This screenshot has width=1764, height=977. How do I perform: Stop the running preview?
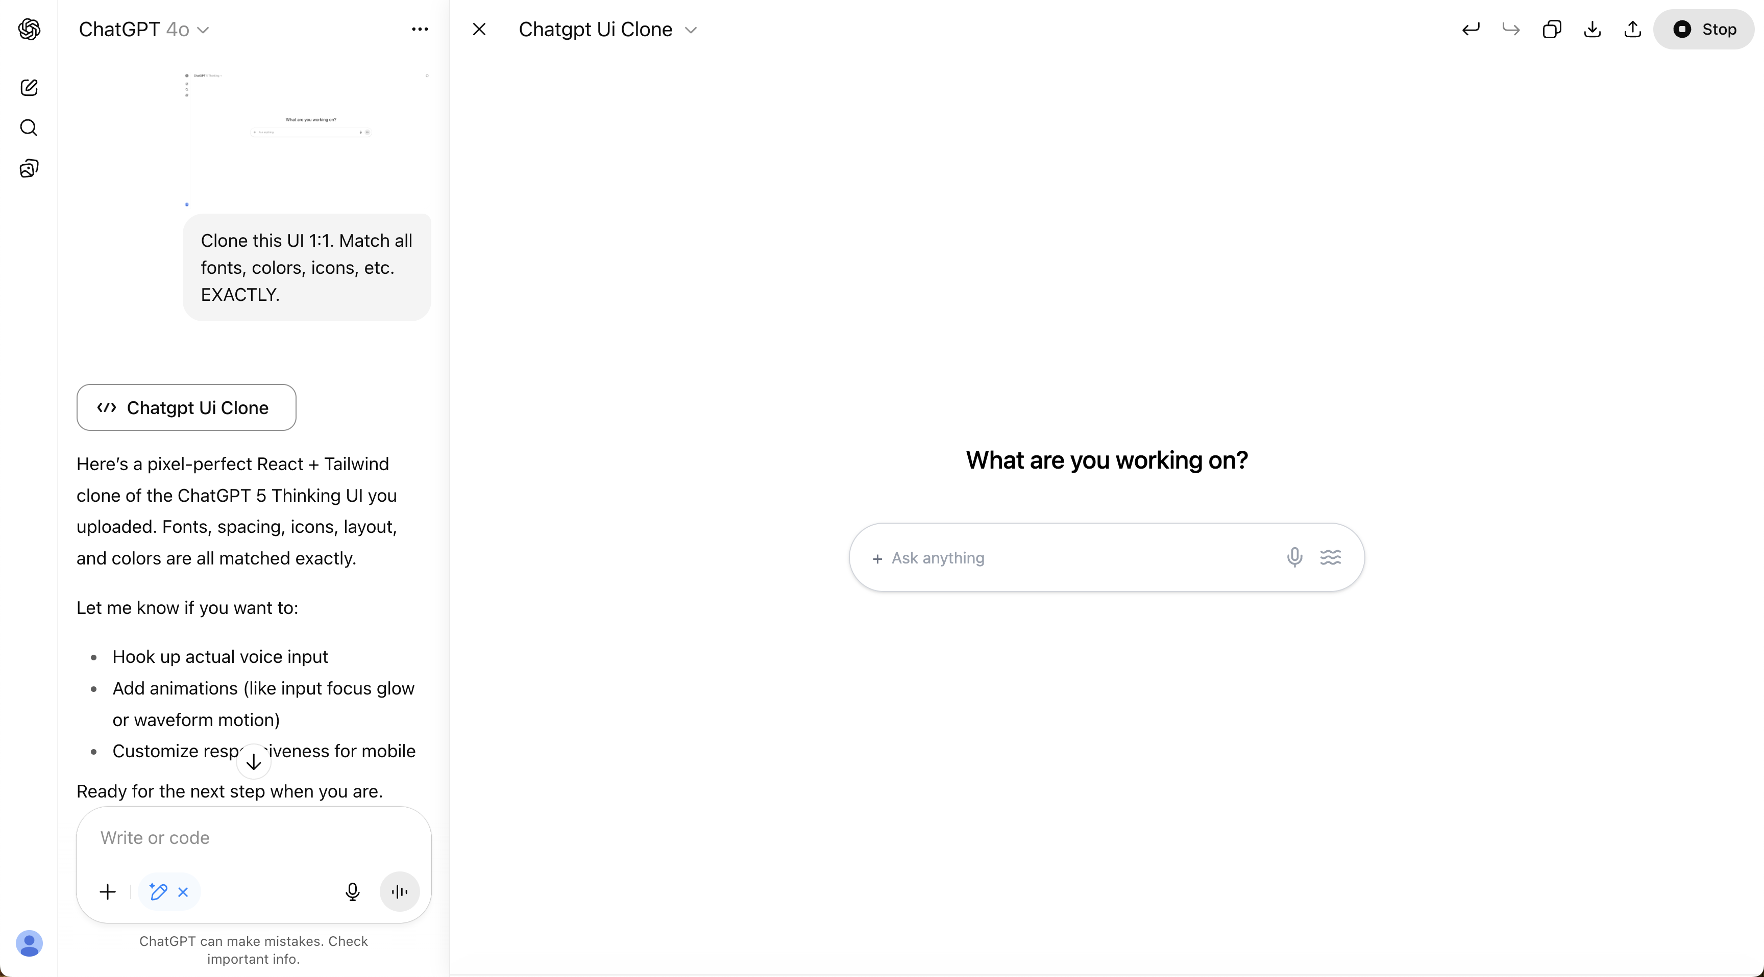pos(1703,30)
